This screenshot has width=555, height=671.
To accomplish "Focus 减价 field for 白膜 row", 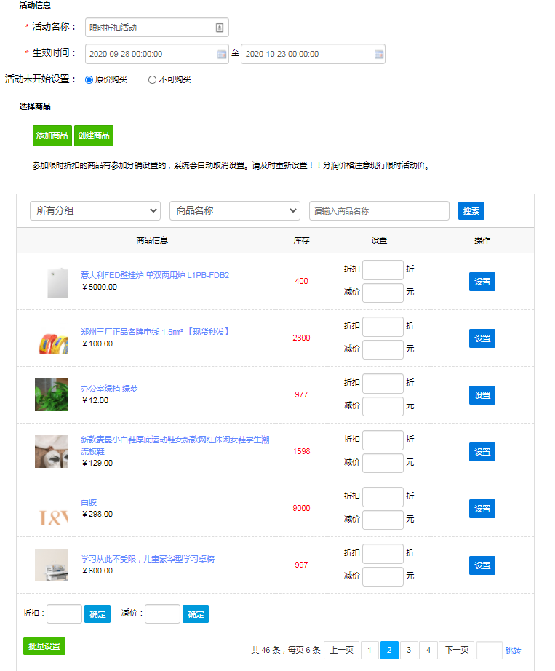I will 383,520.
